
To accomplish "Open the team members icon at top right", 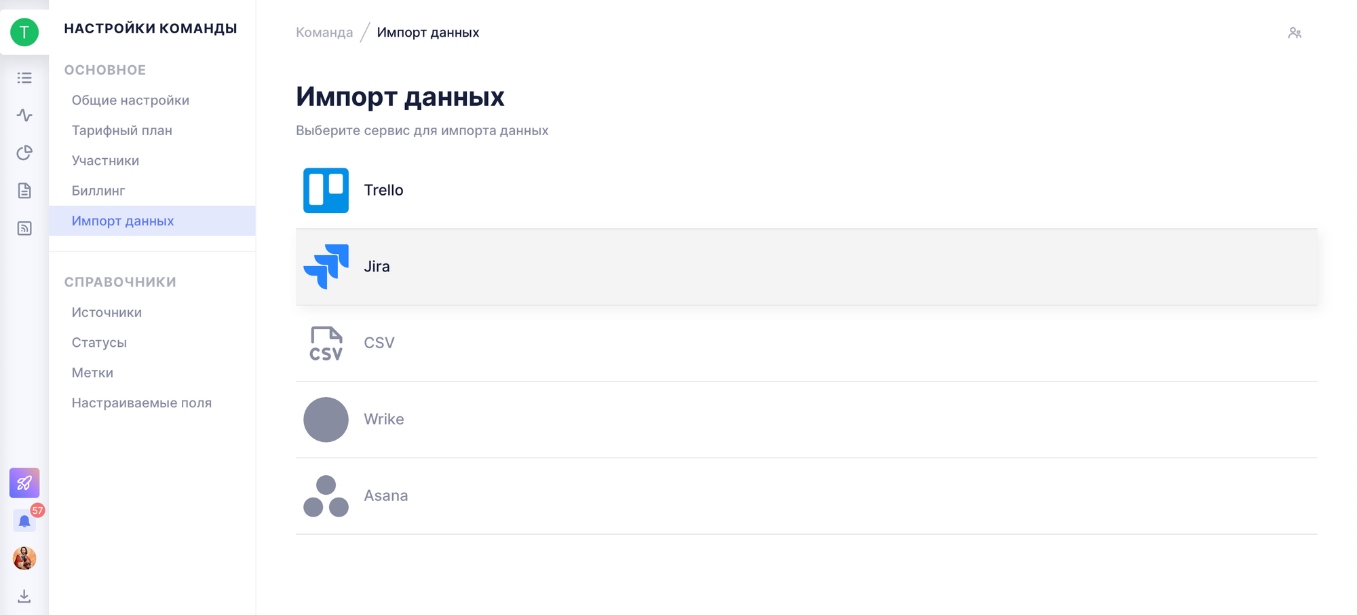I will [1295, 33].
